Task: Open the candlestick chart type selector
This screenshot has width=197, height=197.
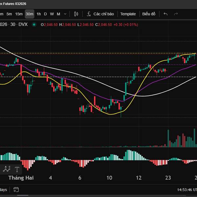Action: pos(76,14)
